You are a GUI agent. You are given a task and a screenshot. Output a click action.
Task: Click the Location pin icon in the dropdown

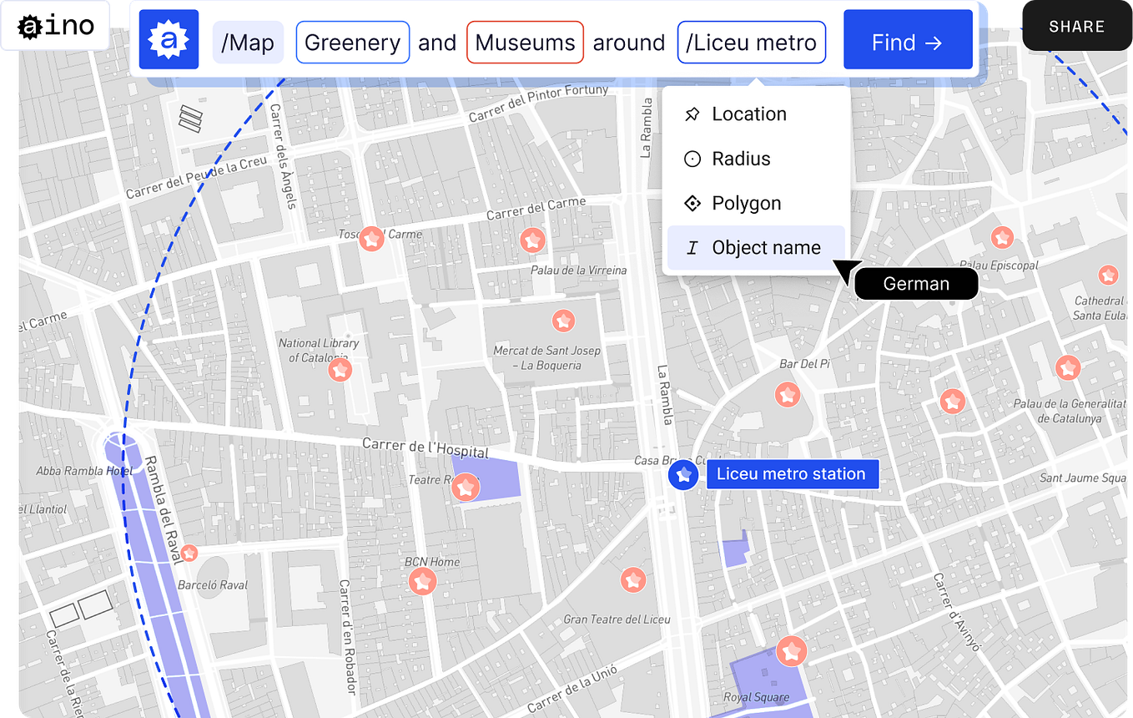tap(692, 114)
